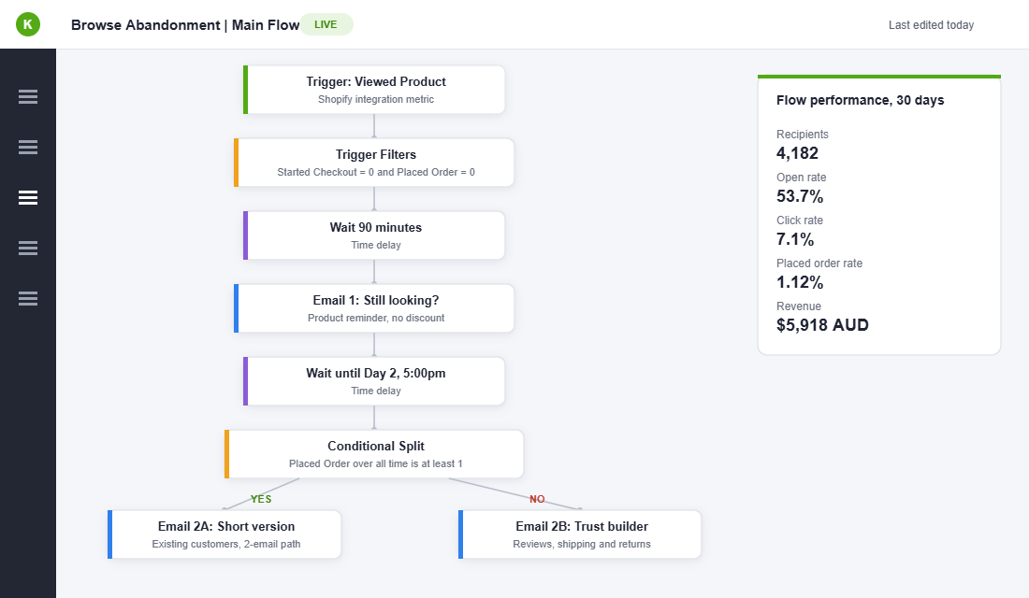Viewport: 1029px width, 598px height.
Task: Click the topmost sidebar menu icon
Action: (x=27, y=96)
